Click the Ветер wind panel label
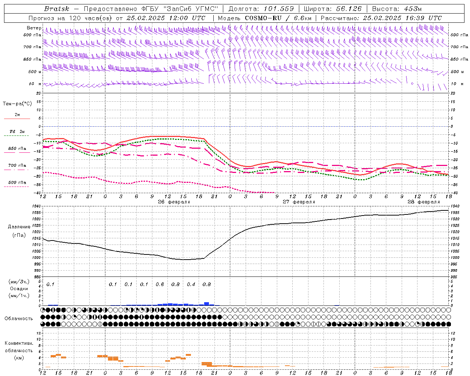The image size is (470, 376). [x=34, y=28]
